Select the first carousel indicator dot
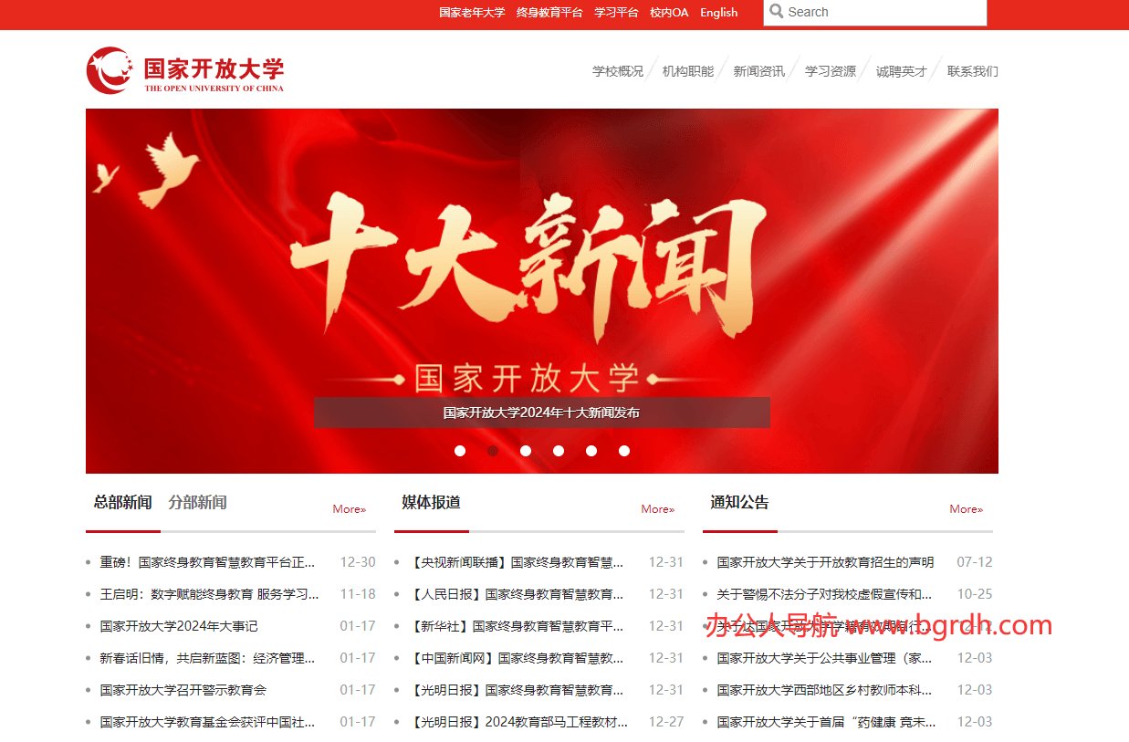1129x742 pixels. pos(460,450)
